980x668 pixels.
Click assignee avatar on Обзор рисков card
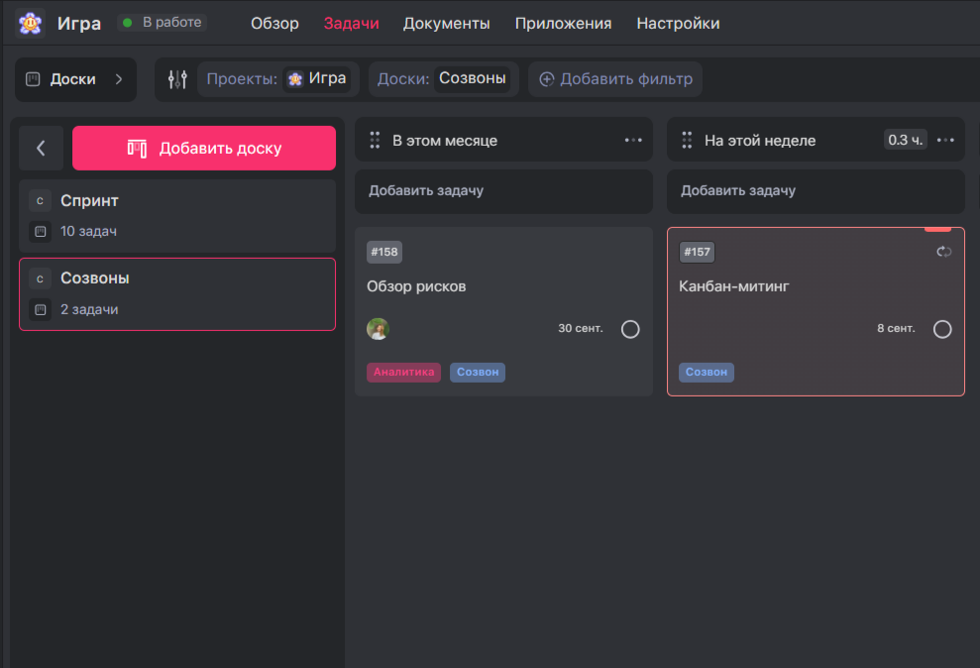coord(378,329)
